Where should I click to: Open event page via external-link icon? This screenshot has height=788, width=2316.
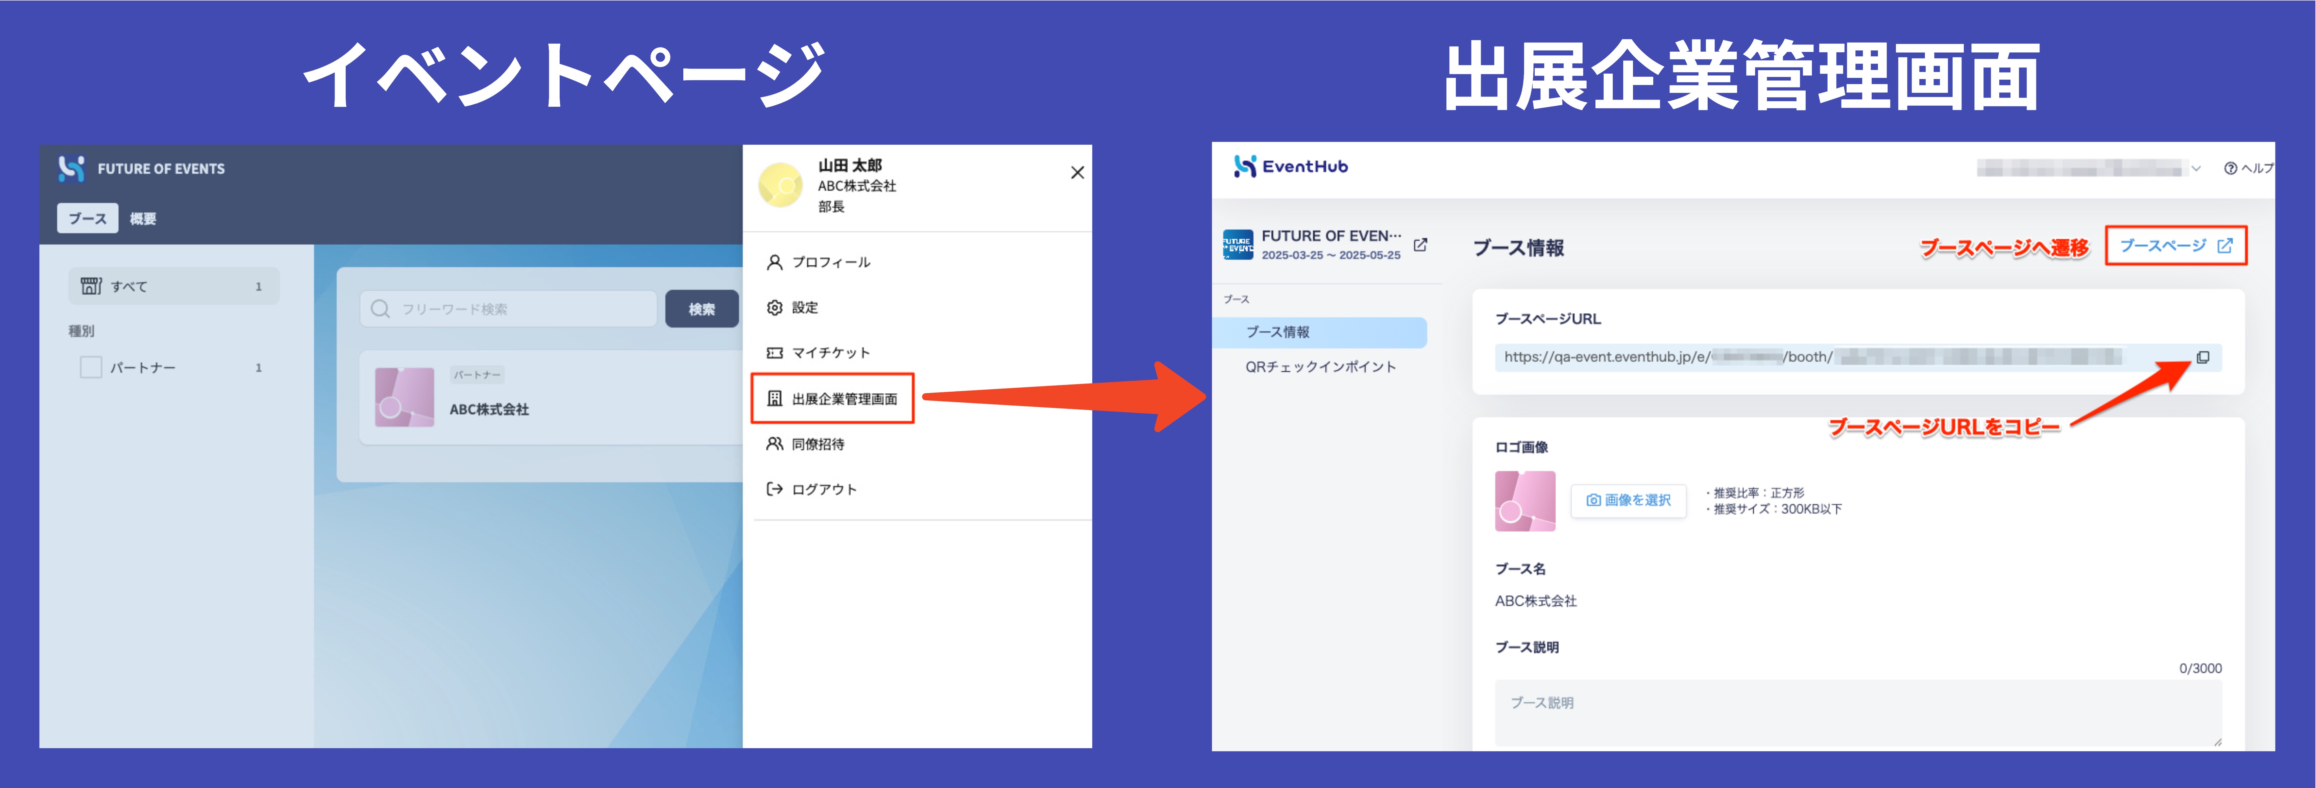[x=1420, y=245]
